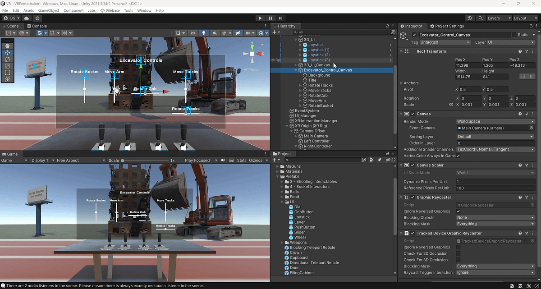Viewport: 541px width, 289px height.
Task: Toggle 2D mode in the Scene view
Action: point(192,33)
